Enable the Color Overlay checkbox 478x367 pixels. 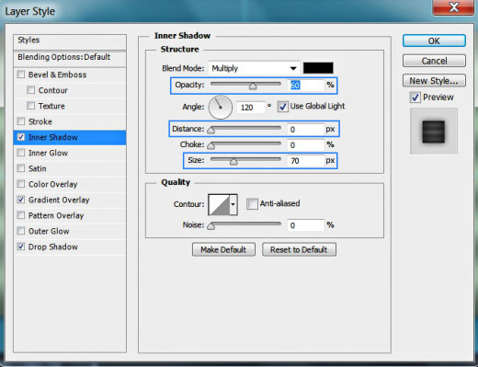point(21,184)
